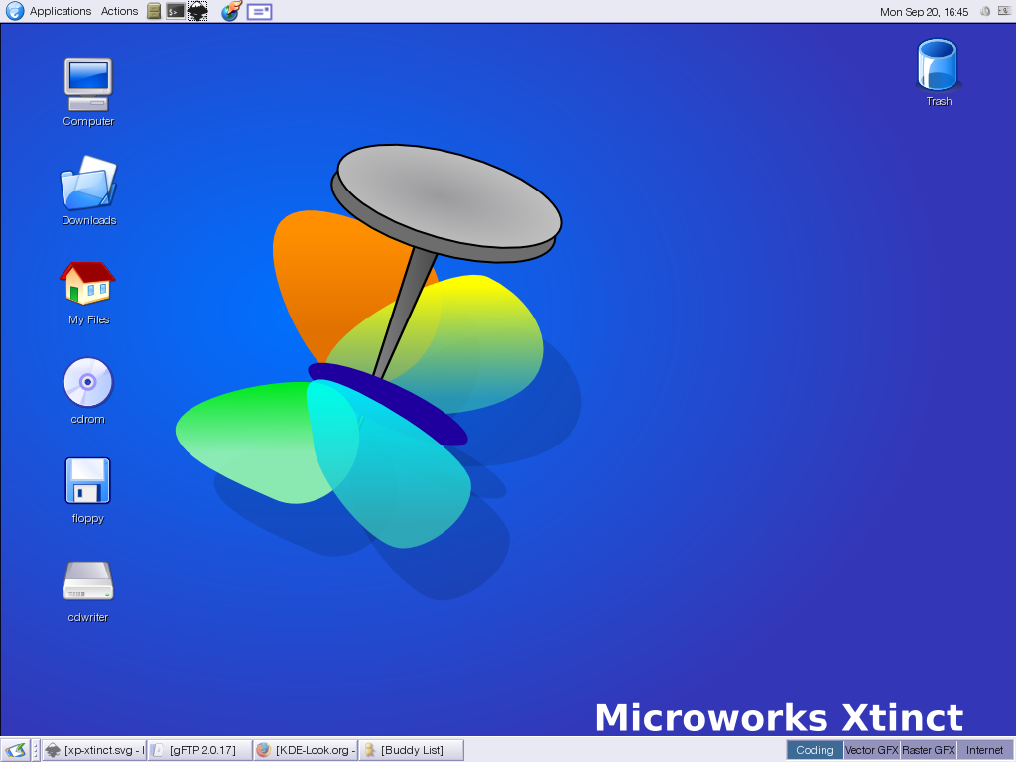Click the show desktop button in taskbar
The image size is (1016, 762).
tap(14, 750)
